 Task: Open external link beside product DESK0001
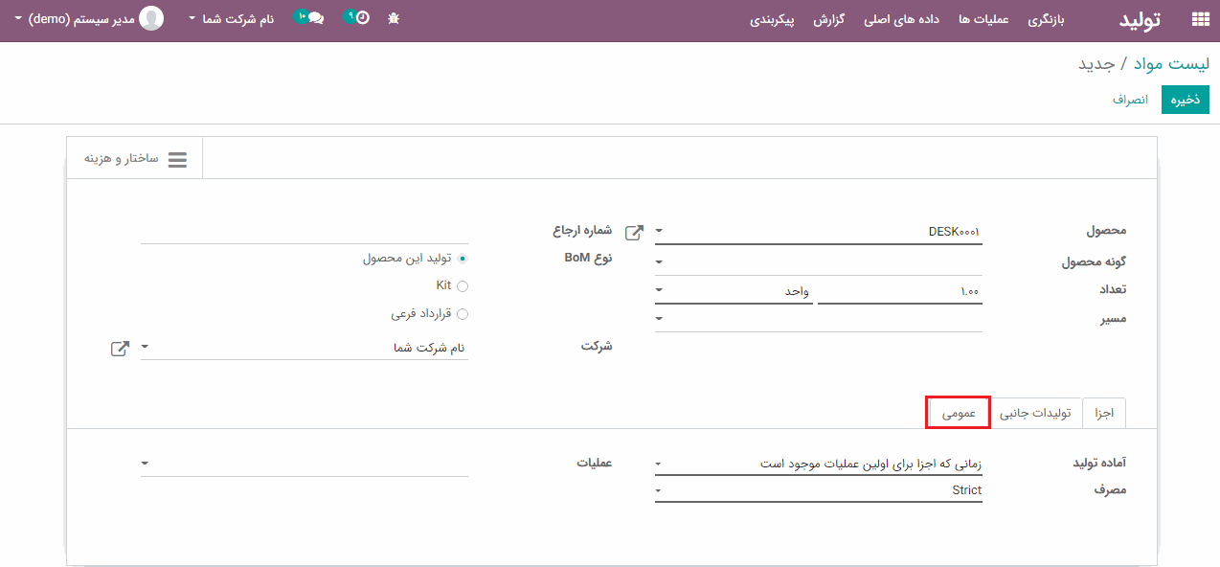[x=634, y=232]
